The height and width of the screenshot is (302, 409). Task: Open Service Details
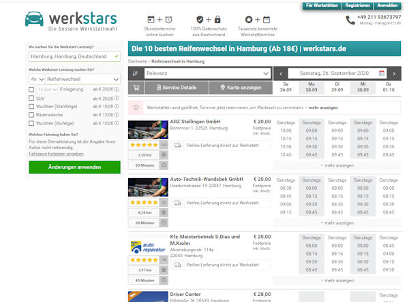pyautogui.click(x=177, y=88)
